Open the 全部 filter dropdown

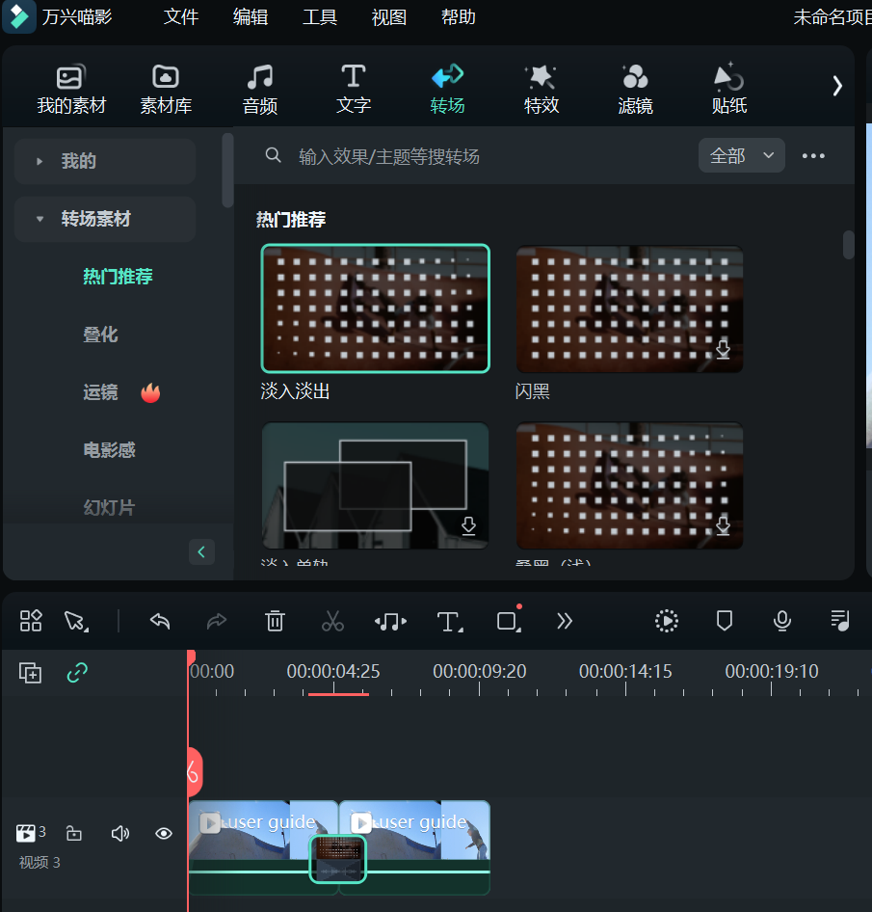741,155
